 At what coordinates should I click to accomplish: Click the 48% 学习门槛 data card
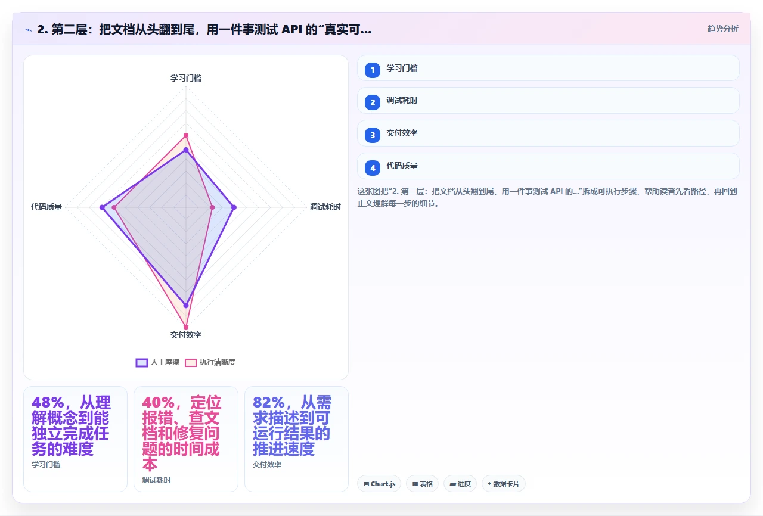click(x=75, y=439)
